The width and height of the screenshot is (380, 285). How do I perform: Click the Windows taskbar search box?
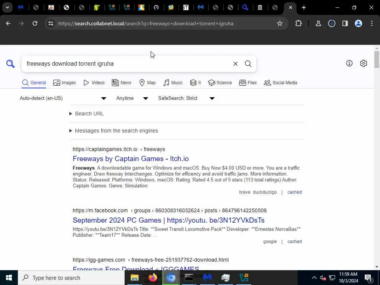(72, 278)
